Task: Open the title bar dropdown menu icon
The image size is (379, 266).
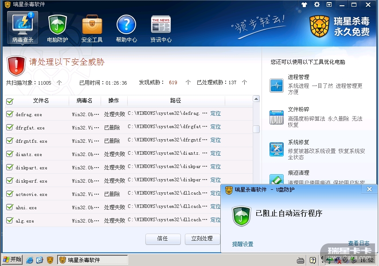Action: [x=329, y=4]
